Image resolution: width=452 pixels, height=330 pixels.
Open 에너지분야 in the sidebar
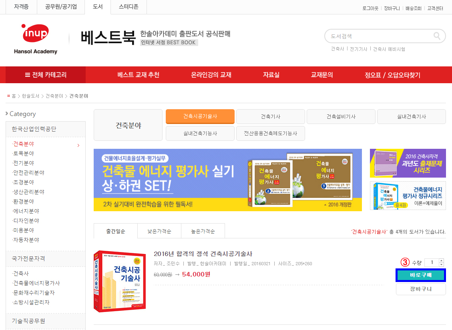coord(26,211)
